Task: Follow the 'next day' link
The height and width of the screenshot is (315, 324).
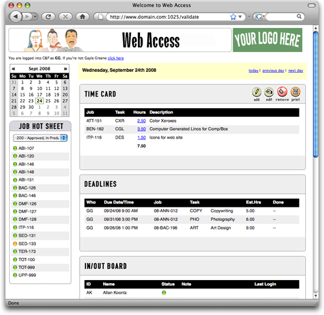Action: tap(295, 71)
